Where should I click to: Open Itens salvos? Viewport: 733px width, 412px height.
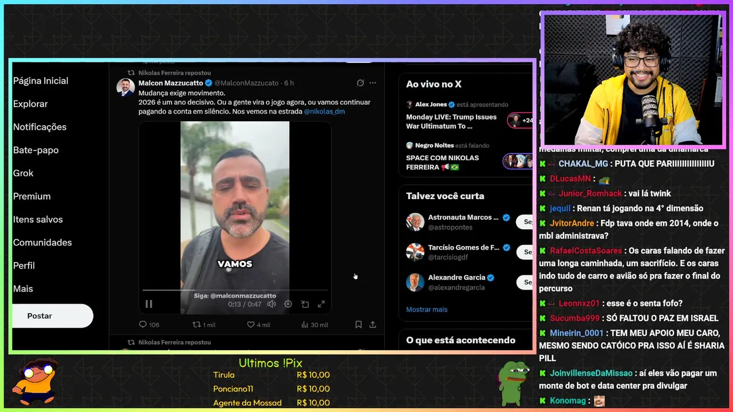[x=38, y=219]
